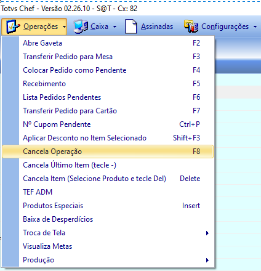Click the Totvs Chef window title text
Image resolution: width=261 pixels, height=271 pixels.
tap(69, 9)
